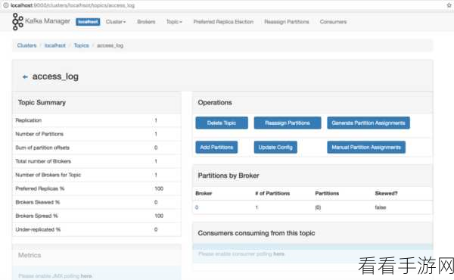Open Reassign Partitions in navbar
The height and width of the screenshot is (280, 454).
286,22
